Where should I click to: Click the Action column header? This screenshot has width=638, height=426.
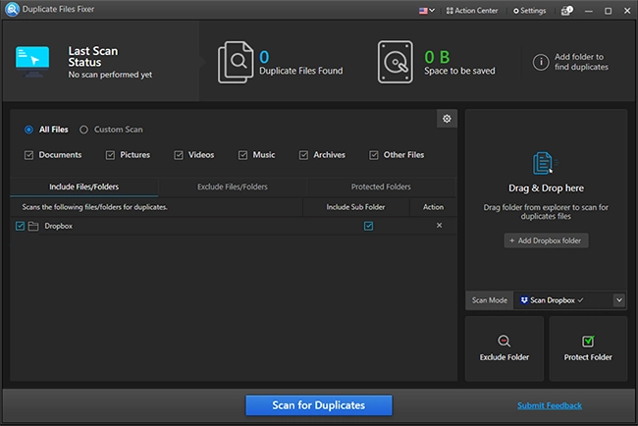433,207
